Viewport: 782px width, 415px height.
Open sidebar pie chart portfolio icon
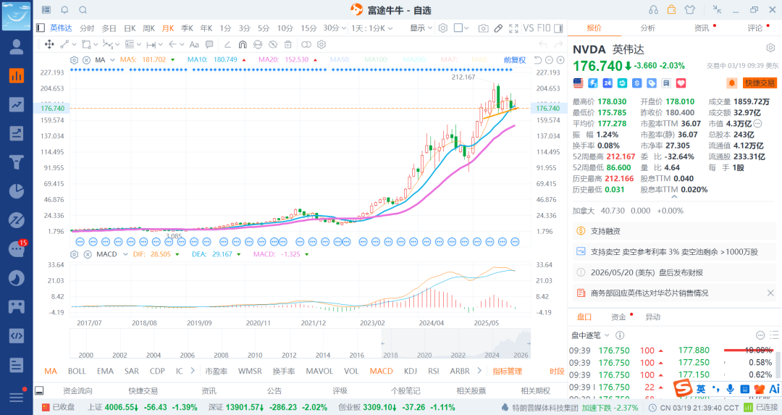(17, 191)
